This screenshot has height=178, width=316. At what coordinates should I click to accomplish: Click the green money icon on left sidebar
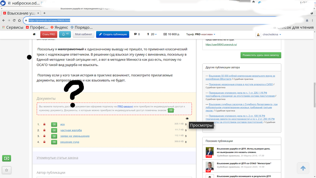(6, 158)
